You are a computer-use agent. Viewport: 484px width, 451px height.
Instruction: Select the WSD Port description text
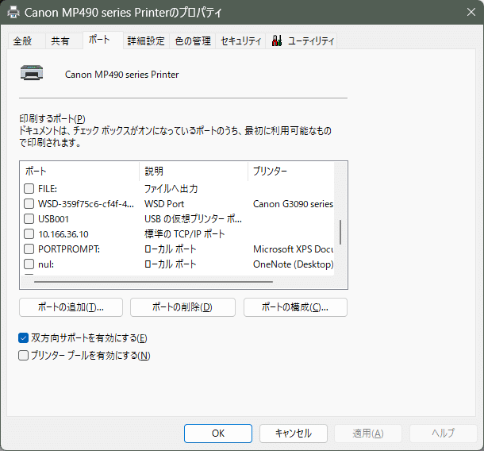(164, 204)
